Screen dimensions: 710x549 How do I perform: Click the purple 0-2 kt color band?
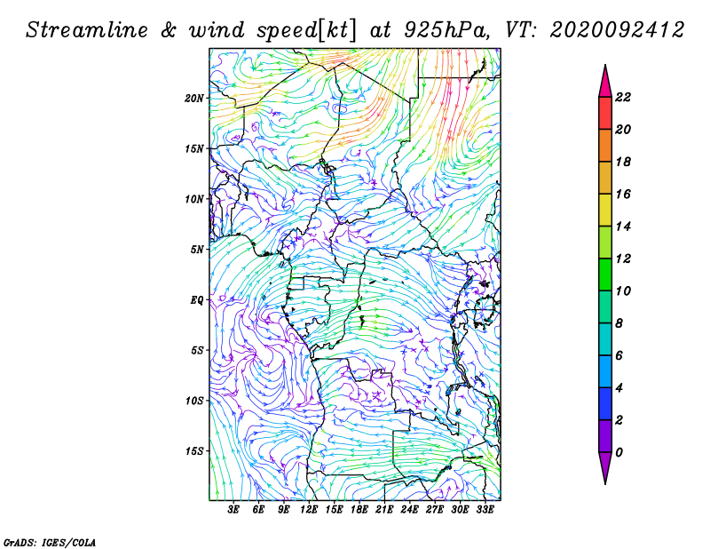tap(605, 436)
